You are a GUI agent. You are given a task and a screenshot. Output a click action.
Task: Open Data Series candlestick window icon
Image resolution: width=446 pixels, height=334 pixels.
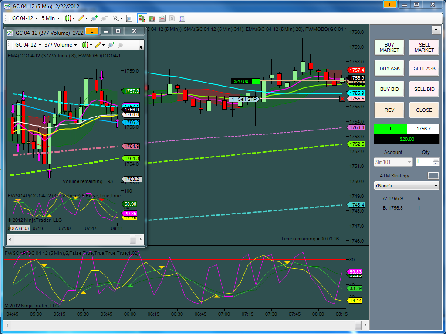[x=152, y=18]
